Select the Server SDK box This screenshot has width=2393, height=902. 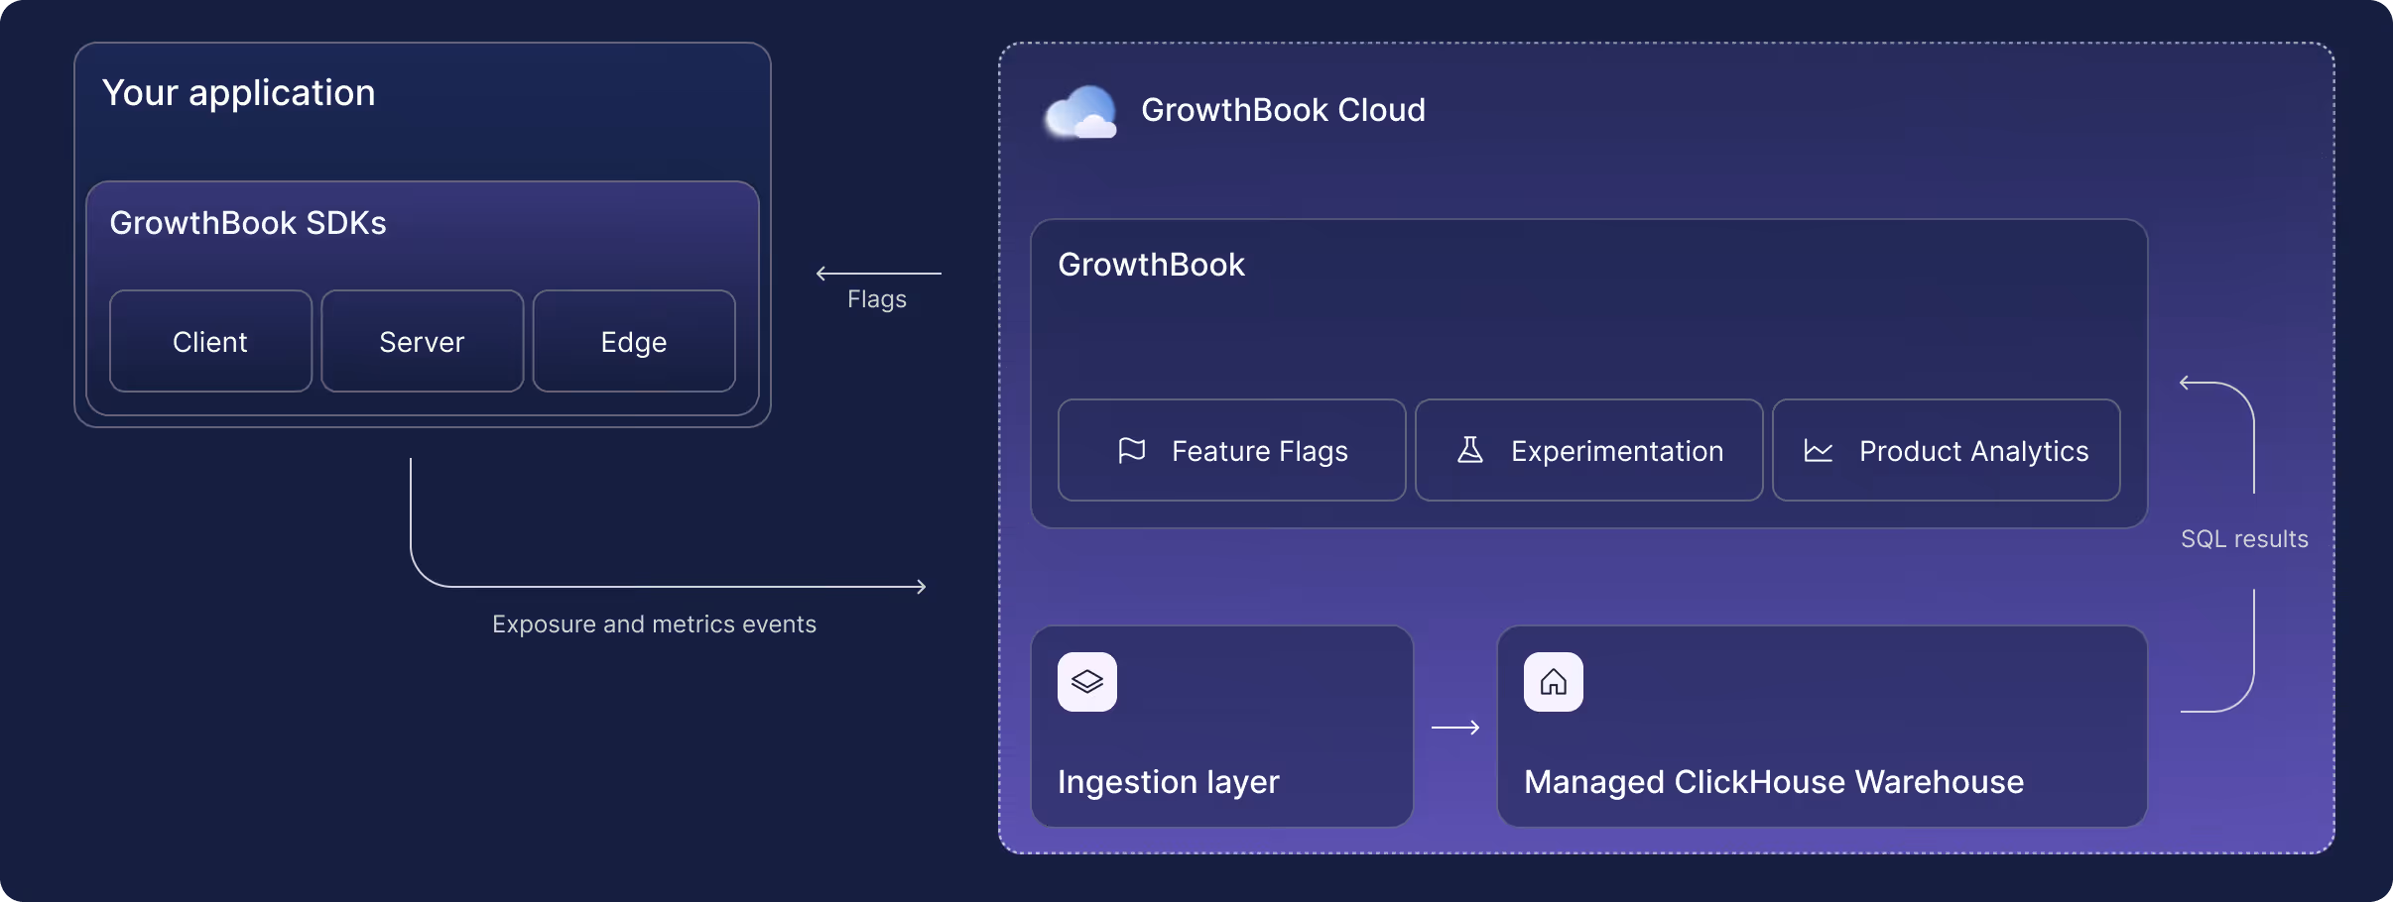click(423, 341)
